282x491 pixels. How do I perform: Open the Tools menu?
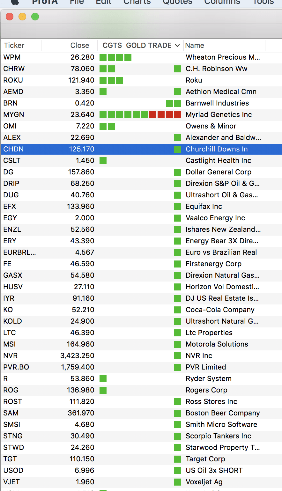click(x=263, y=2)
